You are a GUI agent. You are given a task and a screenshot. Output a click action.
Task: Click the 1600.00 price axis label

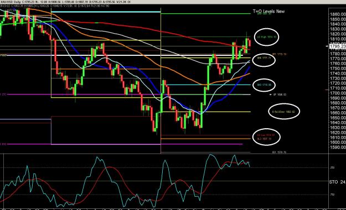pyautogui.click(x=338, y=143)
